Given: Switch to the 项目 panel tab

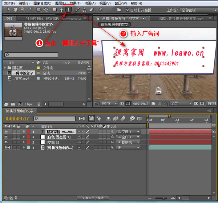Looking at the screenshot, I should pos(9,19).
